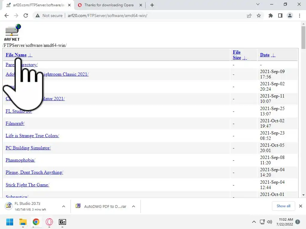Screen dimensions: 306x229
Task: Click the Chrome taskbar icon
Action: (36, 222)
